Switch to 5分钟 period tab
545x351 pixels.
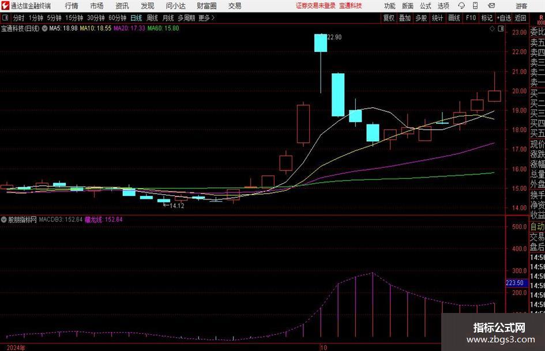point(54,18)
